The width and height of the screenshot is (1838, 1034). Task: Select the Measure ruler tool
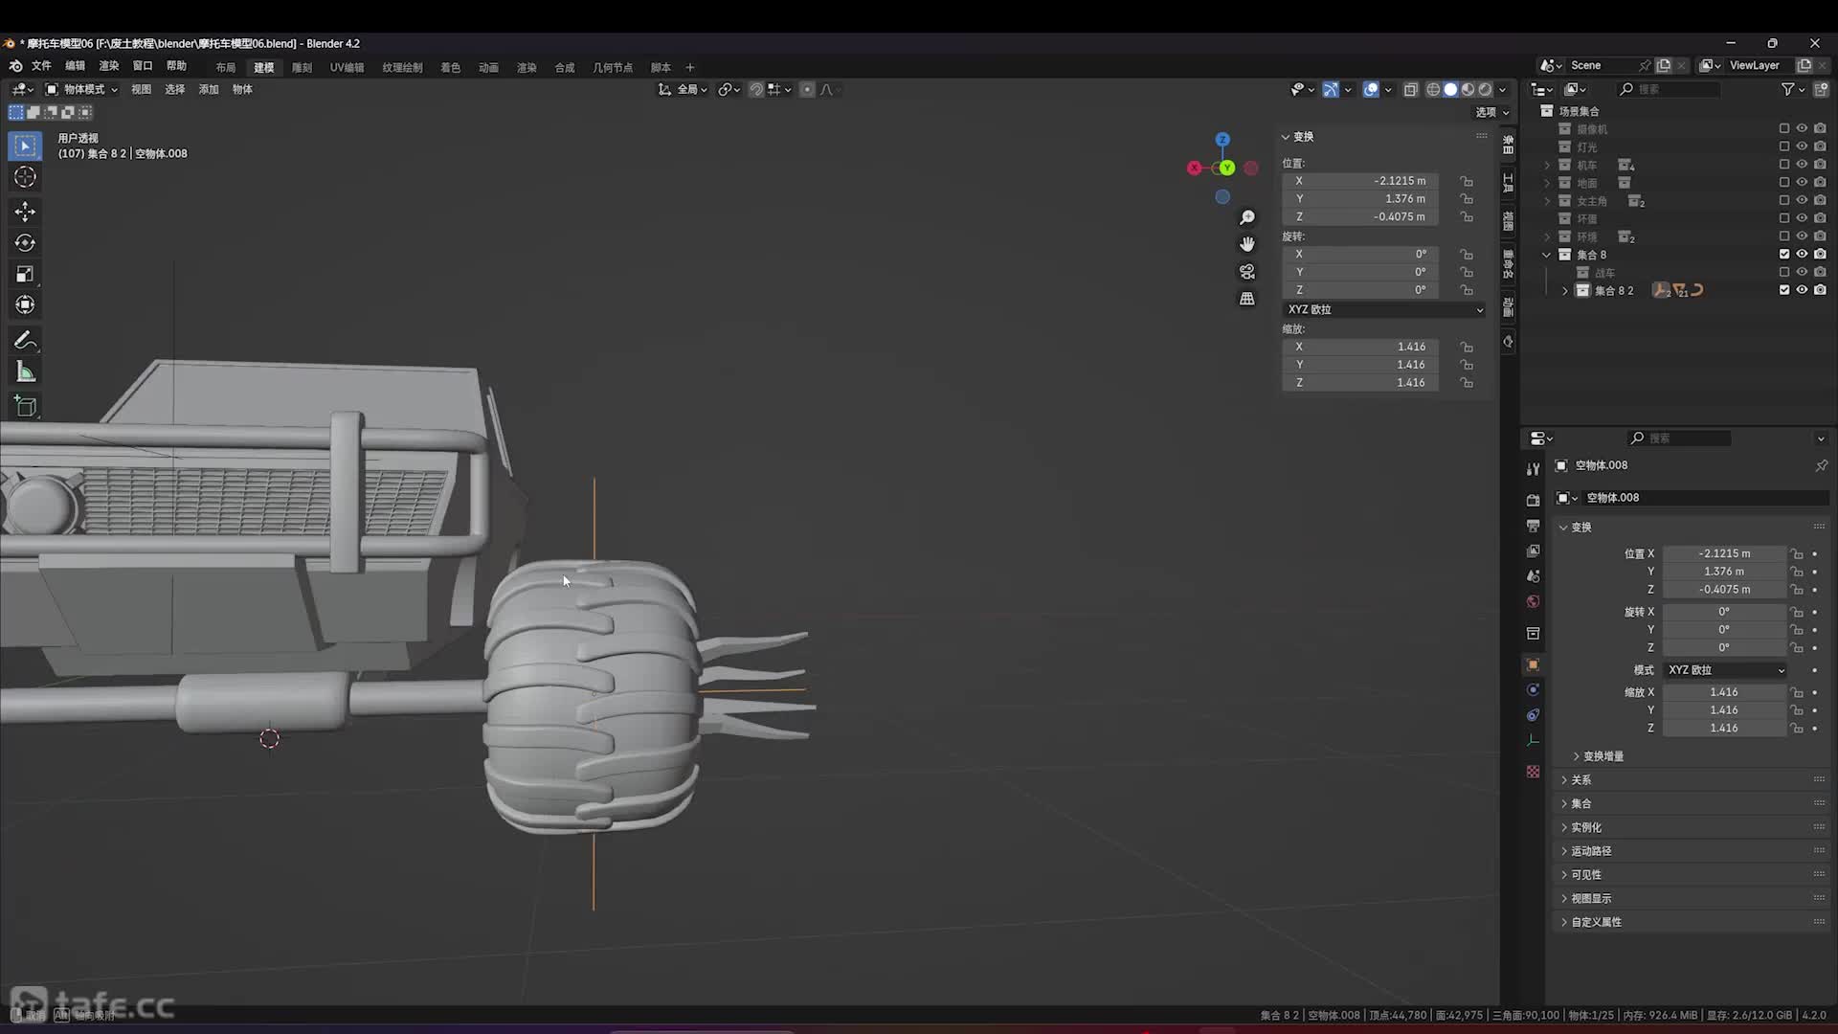pos(25,372)
